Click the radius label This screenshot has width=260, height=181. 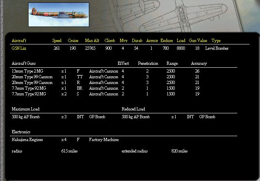tap(17, 151)
